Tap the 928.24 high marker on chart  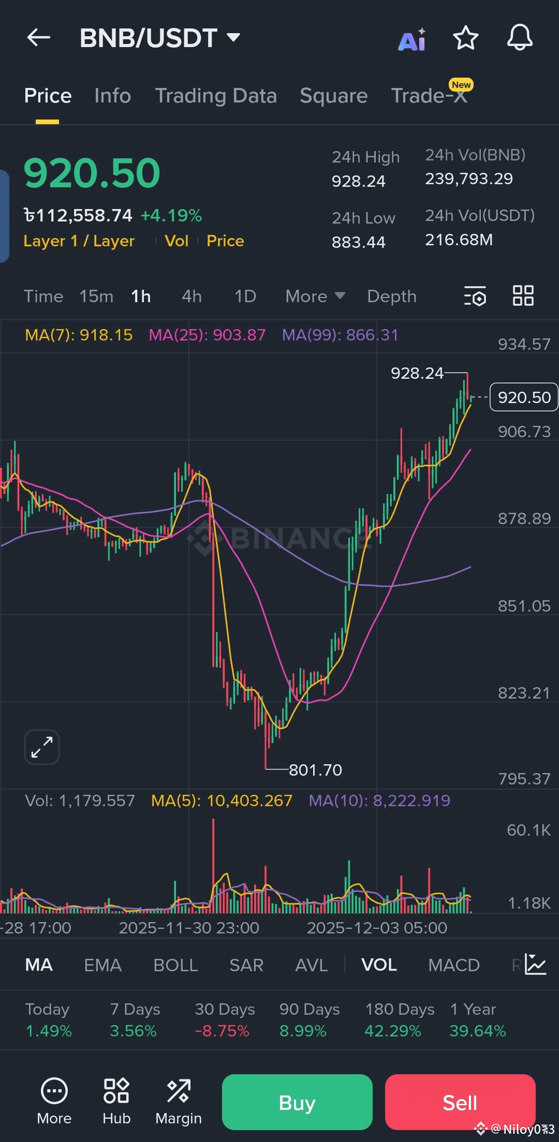point(417,373)
